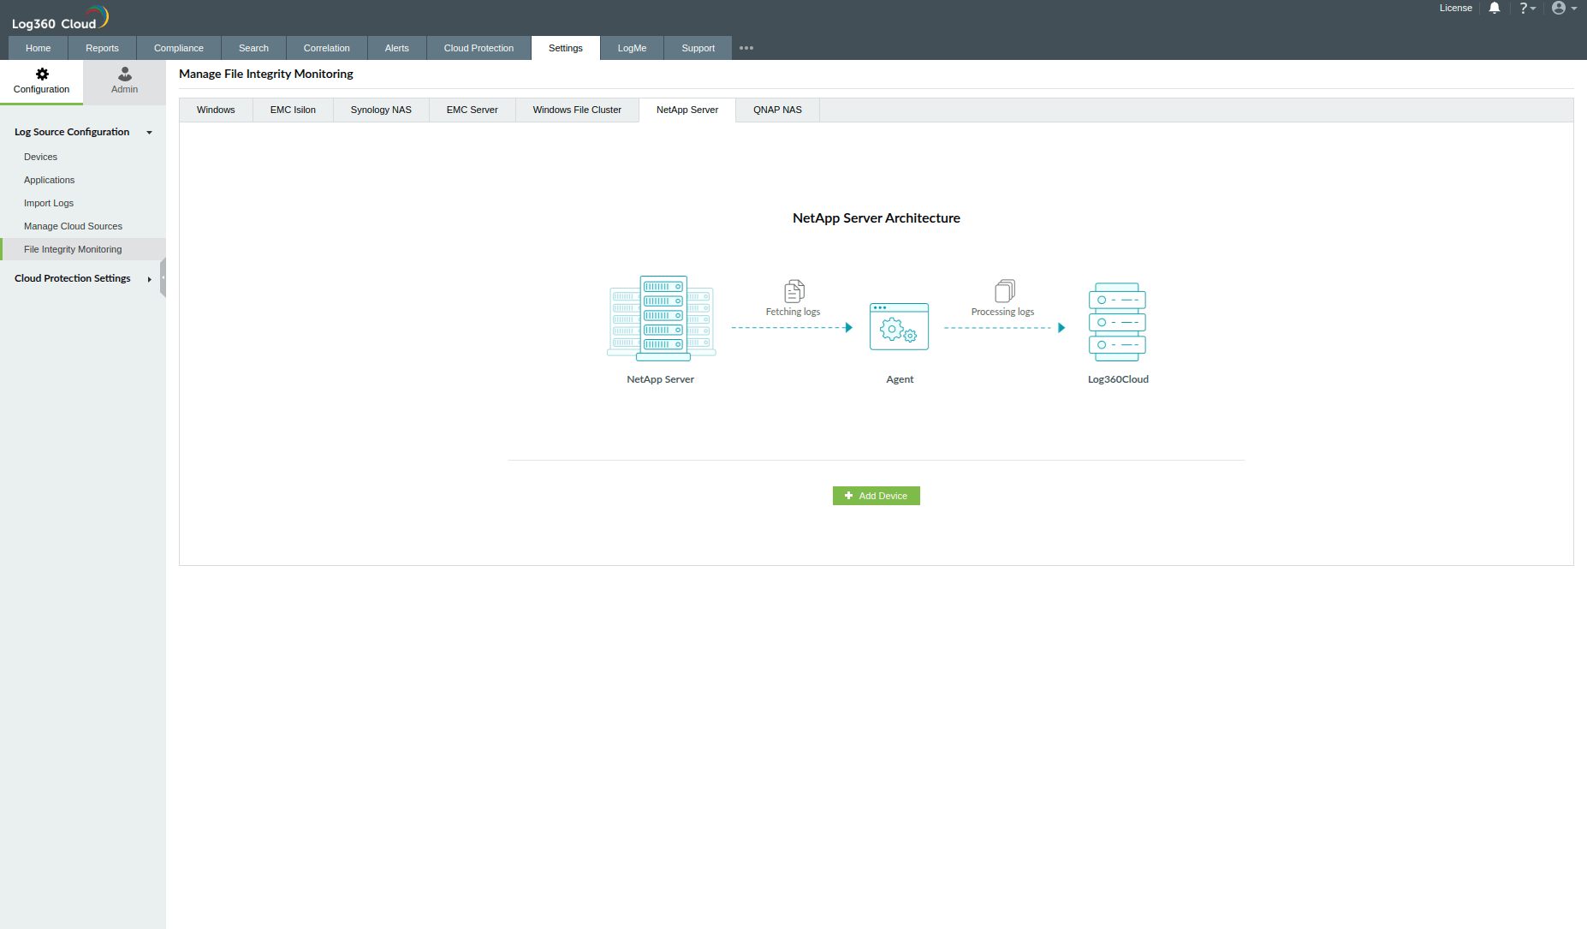Open the notifications bell icon

[1494, 8]
